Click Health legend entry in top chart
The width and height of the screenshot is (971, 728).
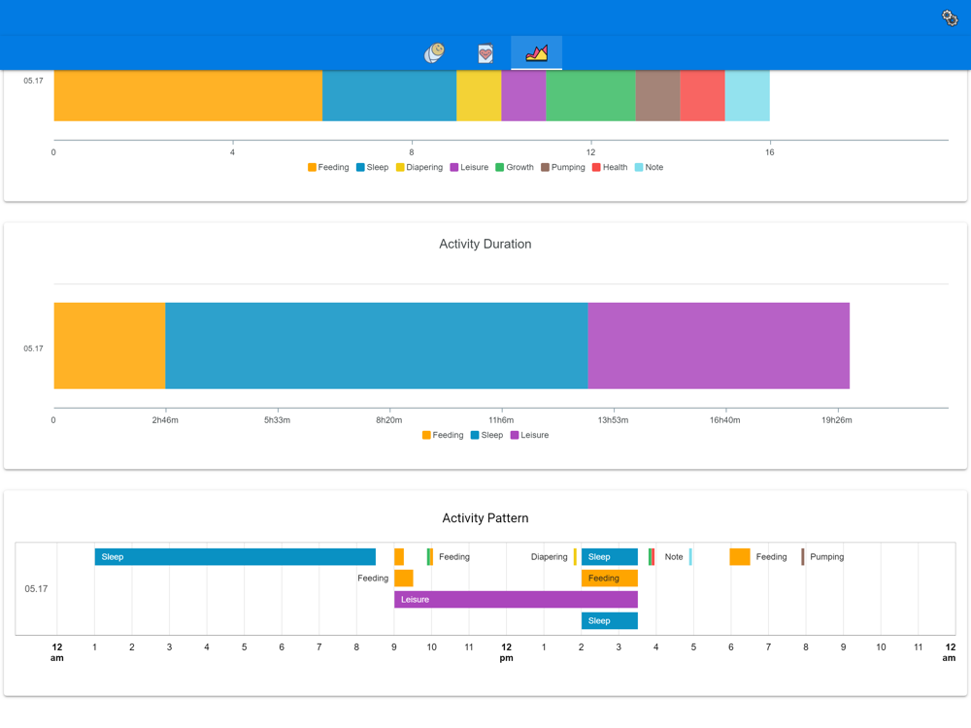click(609, 168)
